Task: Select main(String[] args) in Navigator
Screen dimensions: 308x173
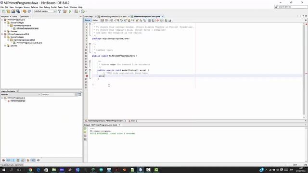Action: coord(18,101)
